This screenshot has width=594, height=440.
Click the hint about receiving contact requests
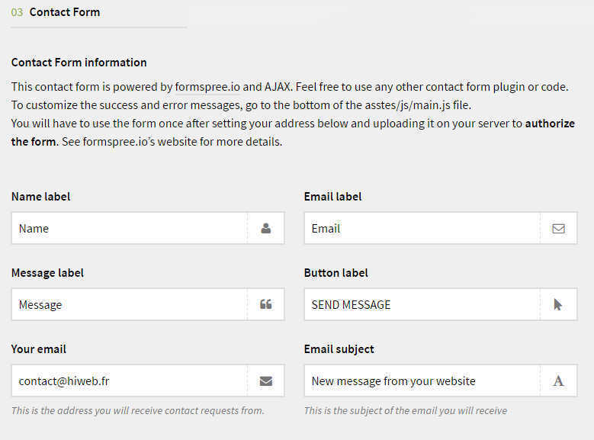click(137, 410)
